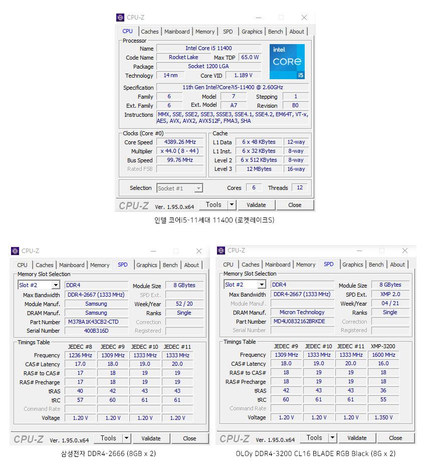Close the top CPU-Z window with X
Image resolution: width=426 pixels, height=476 pixels.
pyautogui.click(x=304, y=18)
